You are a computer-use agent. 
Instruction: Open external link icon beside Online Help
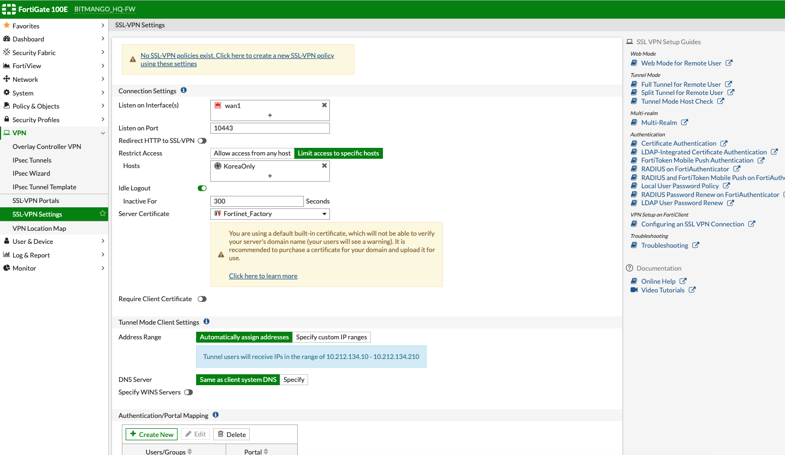pyautogui.click(x=683, y=281)
